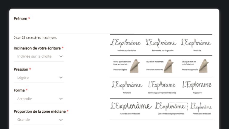This screenshot has height=129, width=229.
Task: Click the Petite zone médiane writing sample
Action: tap(201, 106)
